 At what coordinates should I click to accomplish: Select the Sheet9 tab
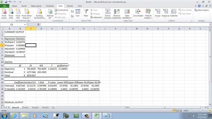pyautogui.click(x=16, y=107)
